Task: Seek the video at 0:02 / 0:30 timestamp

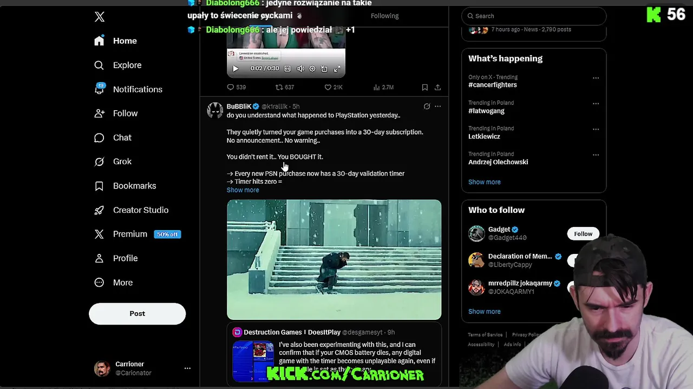Action: [264, 69]
